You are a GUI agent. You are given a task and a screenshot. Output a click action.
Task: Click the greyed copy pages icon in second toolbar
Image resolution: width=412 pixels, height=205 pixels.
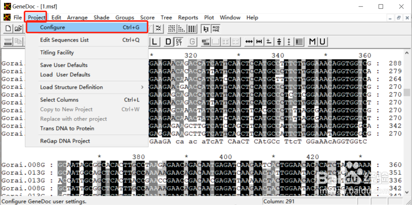click(x=18, y=41)
